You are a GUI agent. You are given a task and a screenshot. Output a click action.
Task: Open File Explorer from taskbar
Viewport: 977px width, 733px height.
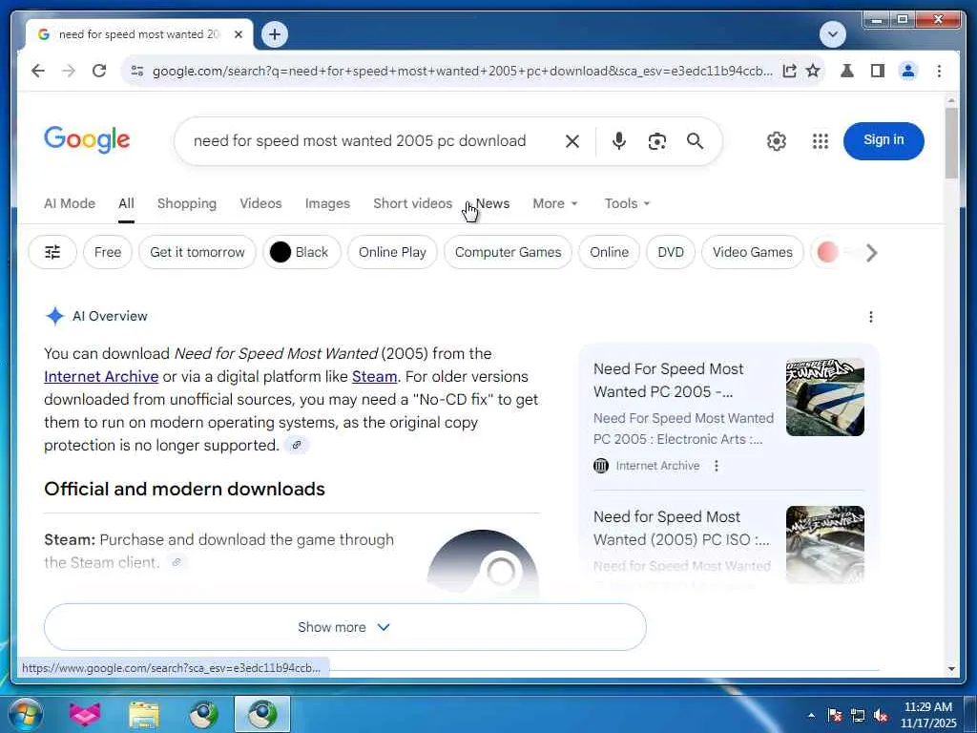144,714
